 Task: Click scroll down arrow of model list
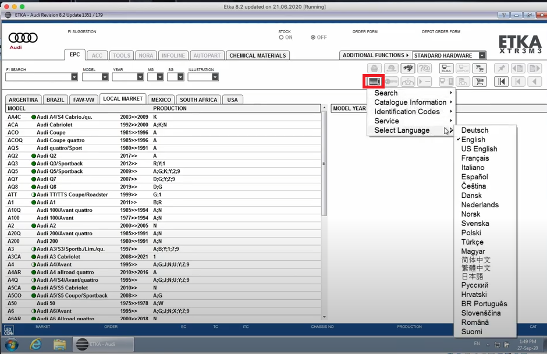coord(324,317)
